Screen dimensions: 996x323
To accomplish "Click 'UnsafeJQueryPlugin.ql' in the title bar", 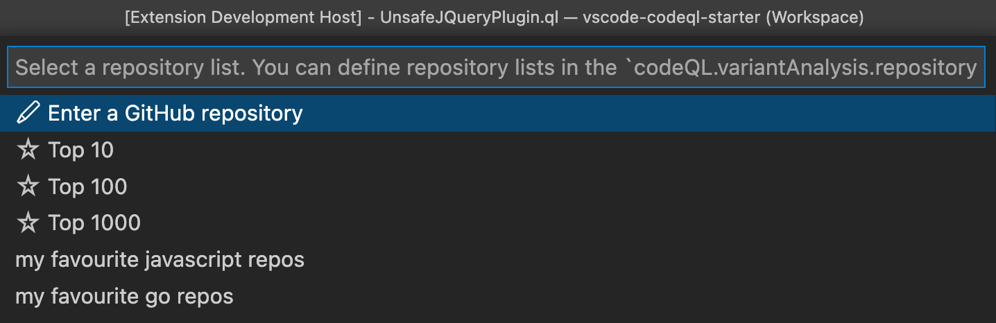I will coord(470,17).
